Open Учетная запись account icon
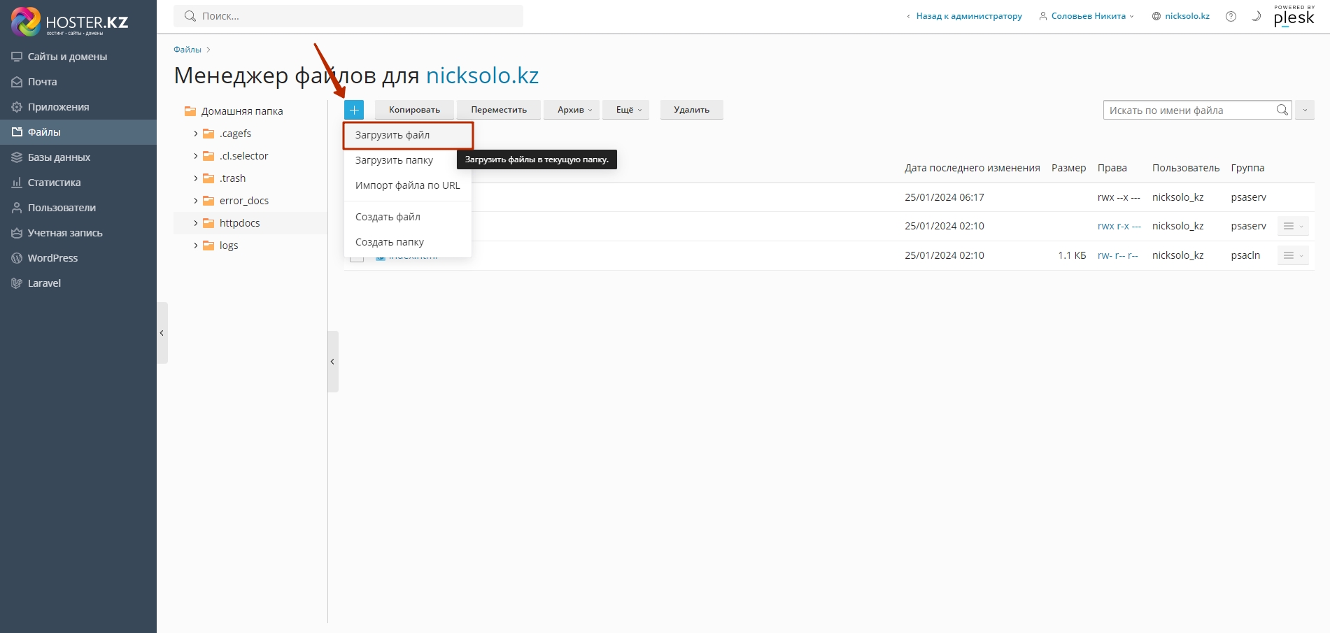1330x633 pixels. pyautogui.click(x=17, y=233)
